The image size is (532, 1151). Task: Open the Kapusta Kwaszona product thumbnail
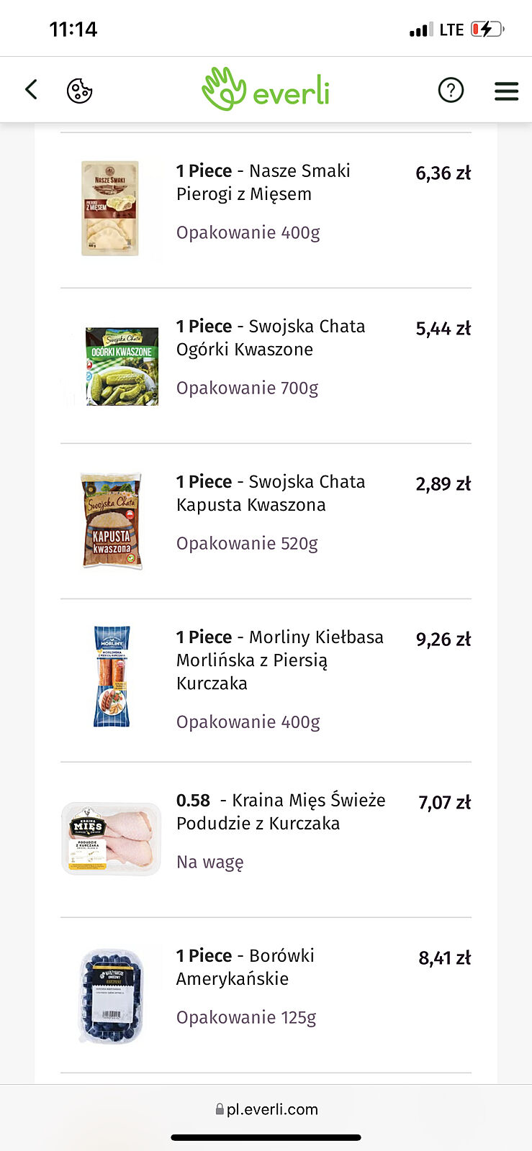(111, 521)
